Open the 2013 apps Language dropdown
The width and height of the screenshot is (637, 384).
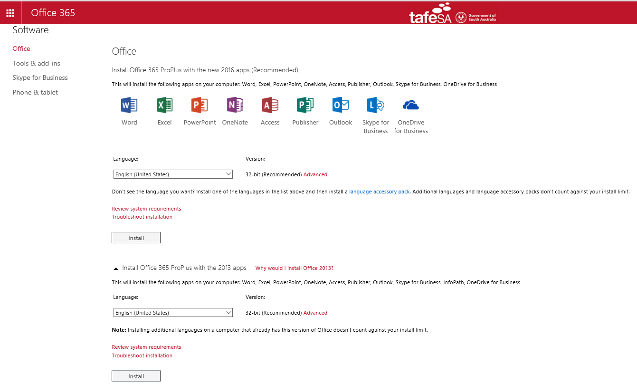point(173,313)
